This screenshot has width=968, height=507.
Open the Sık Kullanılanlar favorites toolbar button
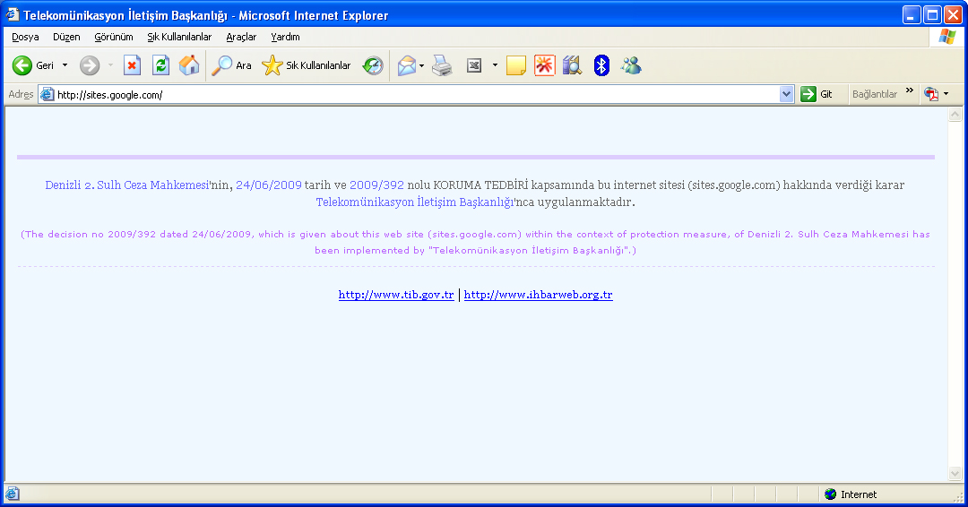pyautogui.click(x=307, y=65)
